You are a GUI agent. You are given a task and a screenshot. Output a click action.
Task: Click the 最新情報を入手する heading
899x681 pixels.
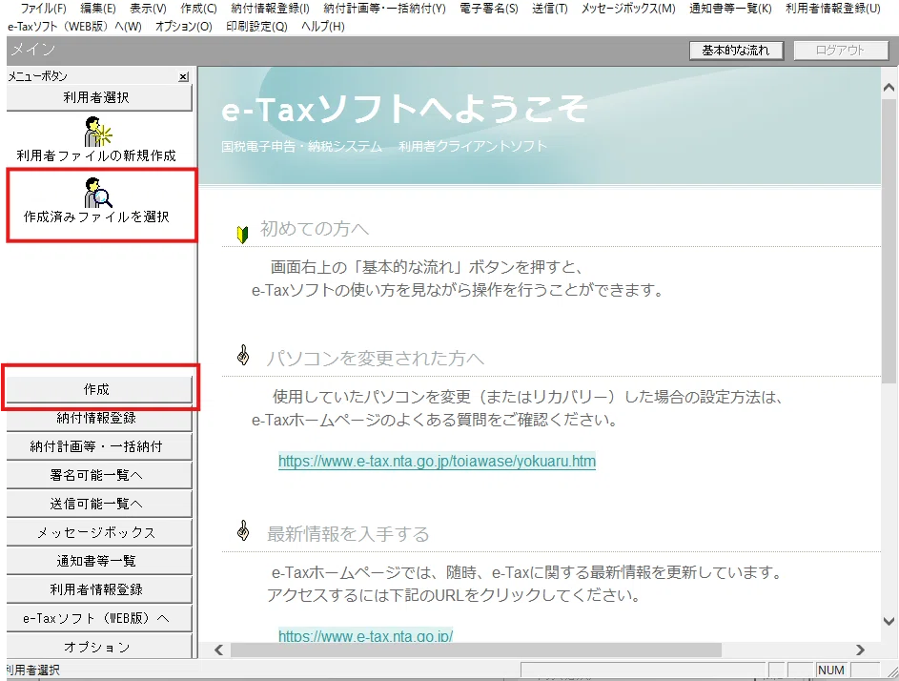tap(348, 534)
